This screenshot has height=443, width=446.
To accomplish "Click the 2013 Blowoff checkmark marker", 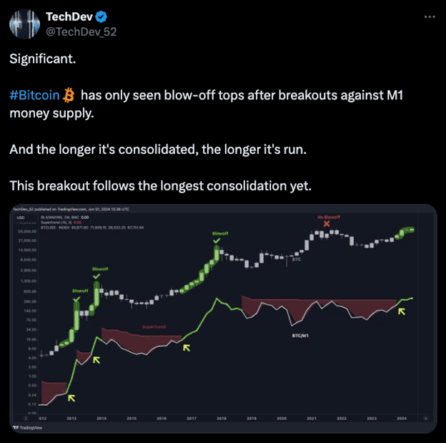I will point(76,298).
